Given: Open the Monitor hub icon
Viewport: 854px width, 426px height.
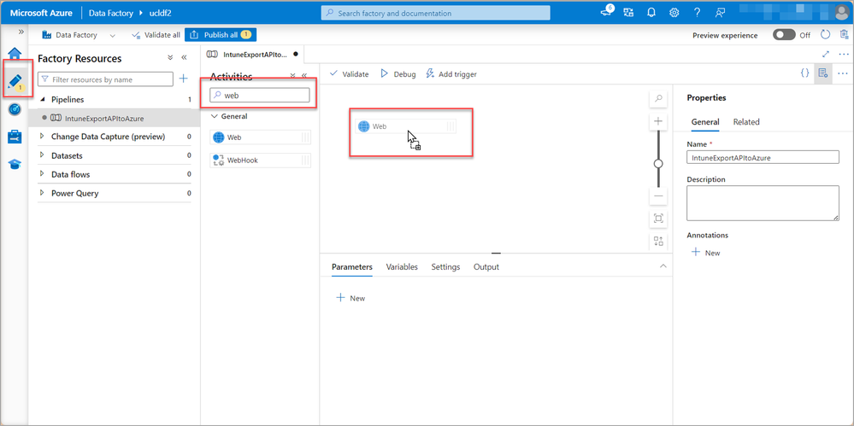Looking at the screenshot, I should (15, 109).
